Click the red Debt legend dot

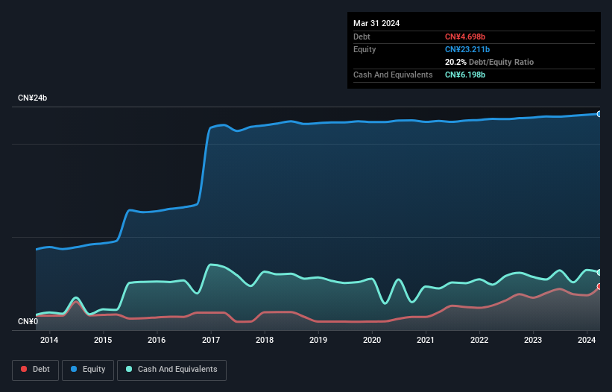(24, 369)
